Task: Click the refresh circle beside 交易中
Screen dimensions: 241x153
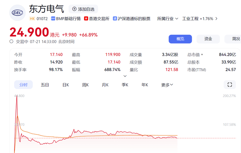Action: coord(11,42)
